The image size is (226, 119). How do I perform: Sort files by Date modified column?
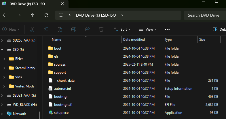click(134, 40)
